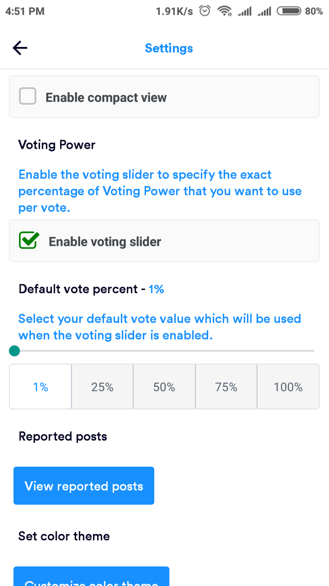329x586 pixels.
Task: Open Customize color theme
Action: pyautogui.click(x=91, y=579)
